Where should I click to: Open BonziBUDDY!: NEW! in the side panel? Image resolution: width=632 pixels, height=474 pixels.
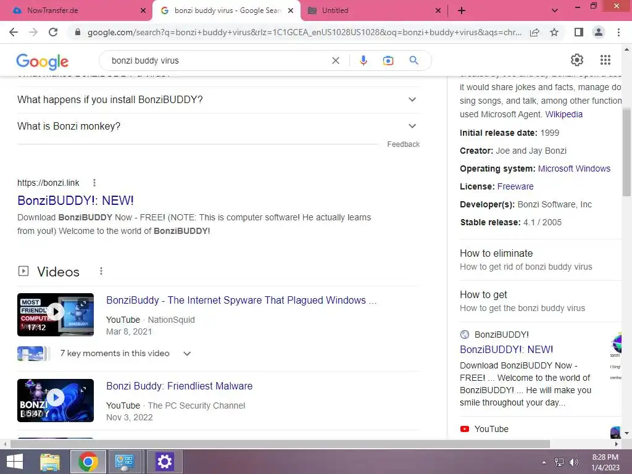[x=506, y=349]
